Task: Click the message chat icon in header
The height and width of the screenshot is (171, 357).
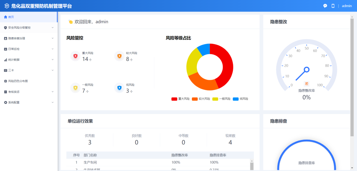Action: pyautogui.click(x=325, y=6)
